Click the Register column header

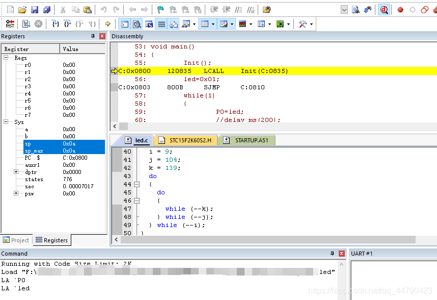(x=31, y=49)
